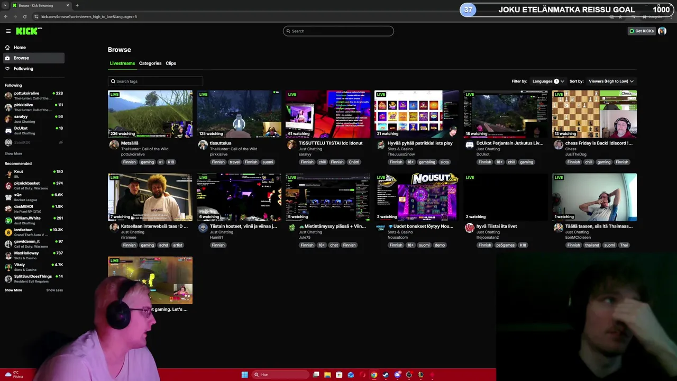This screenshot has height=381, width=677.
Task: Open Microsoft Store from the taskbar
Action: tap(339, 375)
